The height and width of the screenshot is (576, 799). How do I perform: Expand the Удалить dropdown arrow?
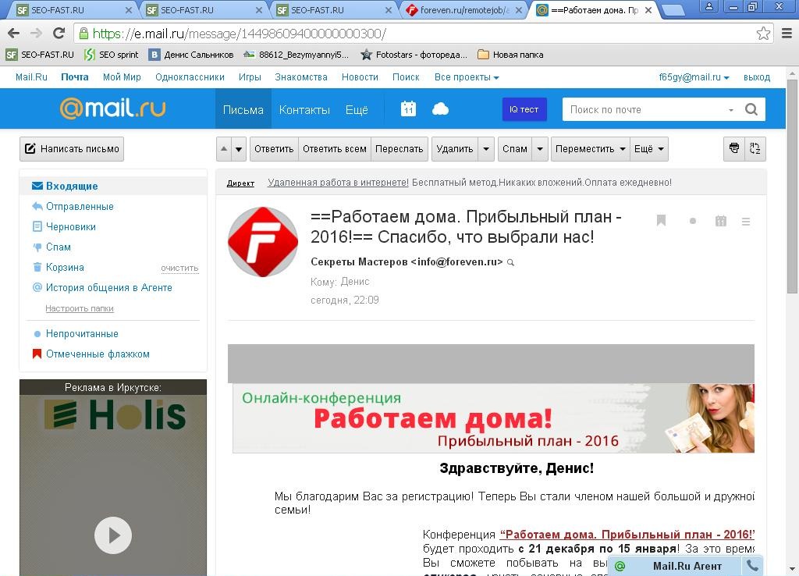[486, 149]
